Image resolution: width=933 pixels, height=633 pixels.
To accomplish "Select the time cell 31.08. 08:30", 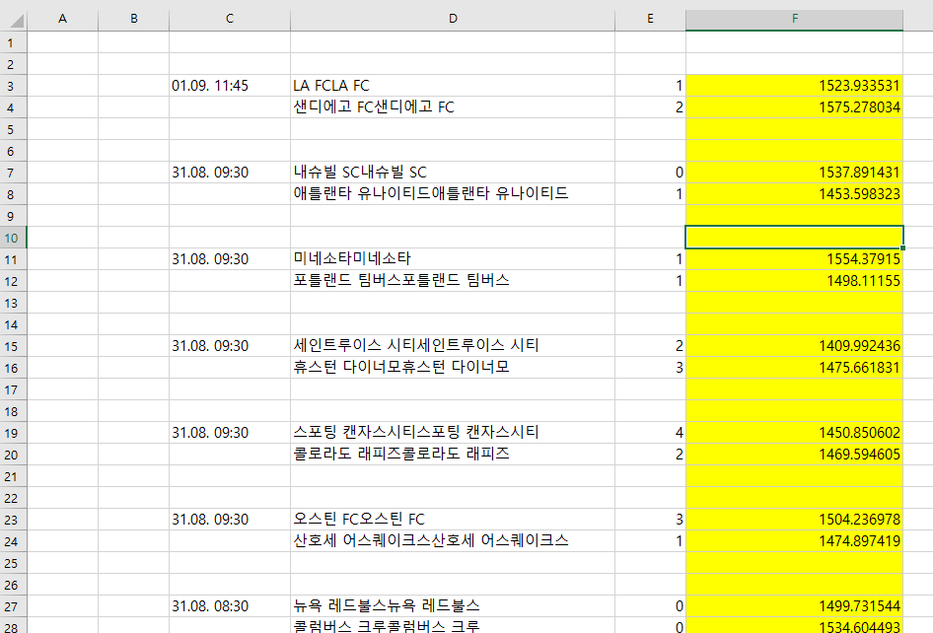I will 230,606.
